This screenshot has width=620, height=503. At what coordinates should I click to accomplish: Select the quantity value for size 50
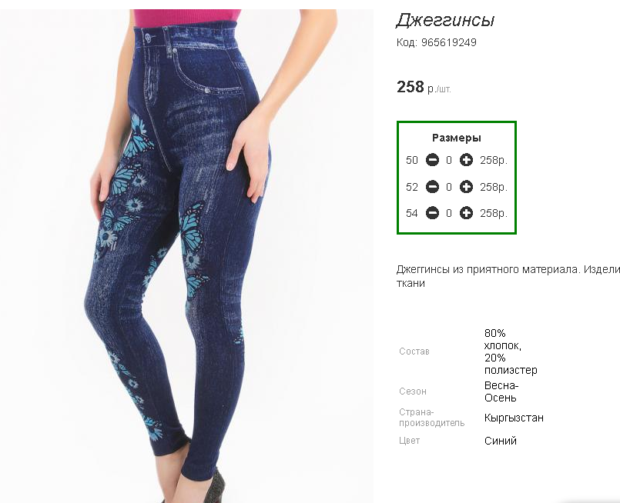449,160
